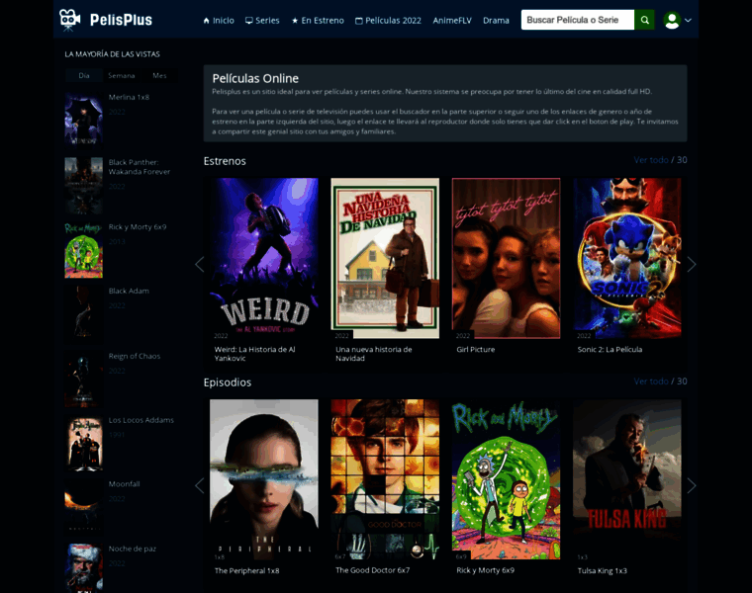Click the Black Panther sidebar thumbnail
Viewport: 752px width, 593px height.
(84, 186)
